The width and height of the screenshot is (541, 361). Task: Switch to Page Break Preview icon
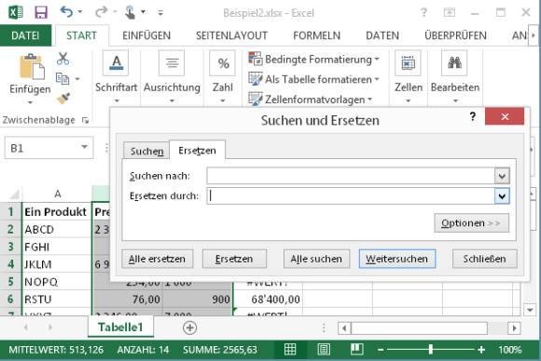click(357, 350)
